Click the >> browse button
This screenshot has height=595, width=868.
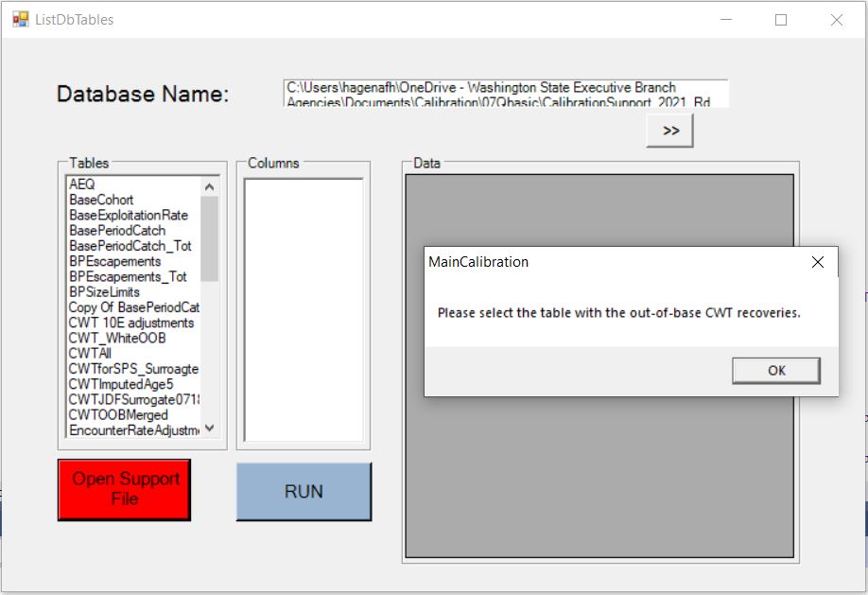[x=669, y=131]
